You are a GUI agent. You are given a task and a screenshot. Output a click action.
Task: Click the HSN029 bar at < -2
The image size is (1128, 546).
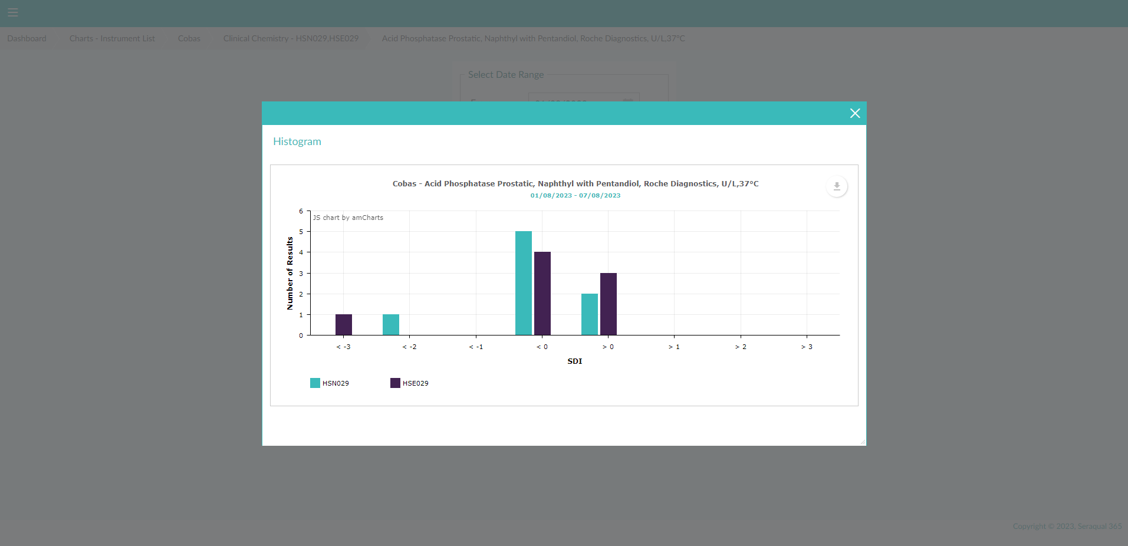point(391,325)
